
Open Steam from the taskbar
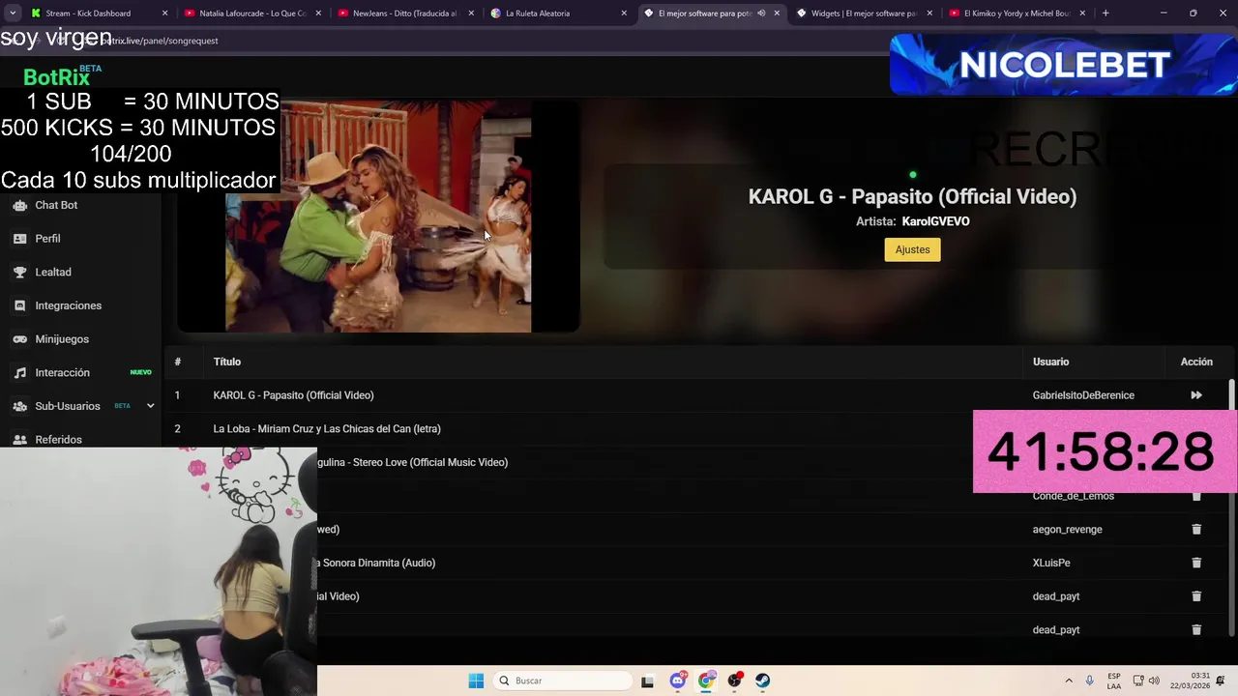(x=763, y=681)
